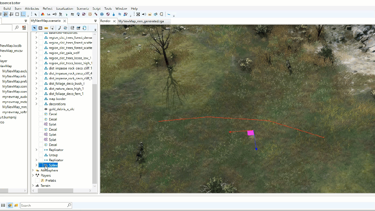Click the checkerboard icon in the toolbar

coord(90,14)
